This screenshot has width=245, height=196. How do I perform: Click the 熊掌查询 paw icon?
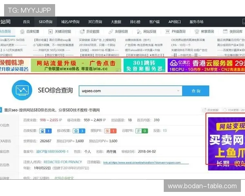click(x=197, y=32)
